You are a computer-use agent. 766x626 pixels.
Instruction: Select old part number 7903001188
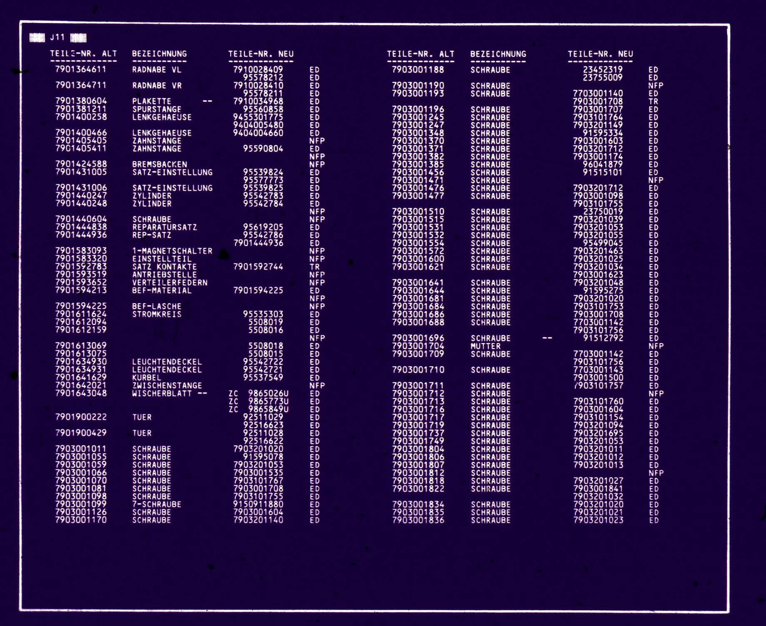click(418, 69)
